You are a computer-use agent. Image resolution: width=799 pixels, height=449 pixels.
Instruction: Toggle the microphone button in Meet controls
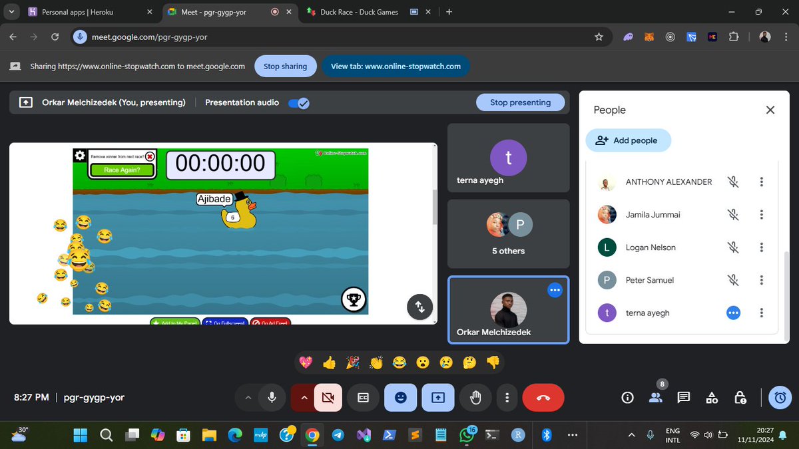tap(272, 398)
